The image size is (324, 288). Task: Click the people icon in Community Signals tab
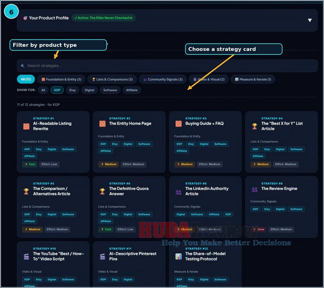[145, 80]
